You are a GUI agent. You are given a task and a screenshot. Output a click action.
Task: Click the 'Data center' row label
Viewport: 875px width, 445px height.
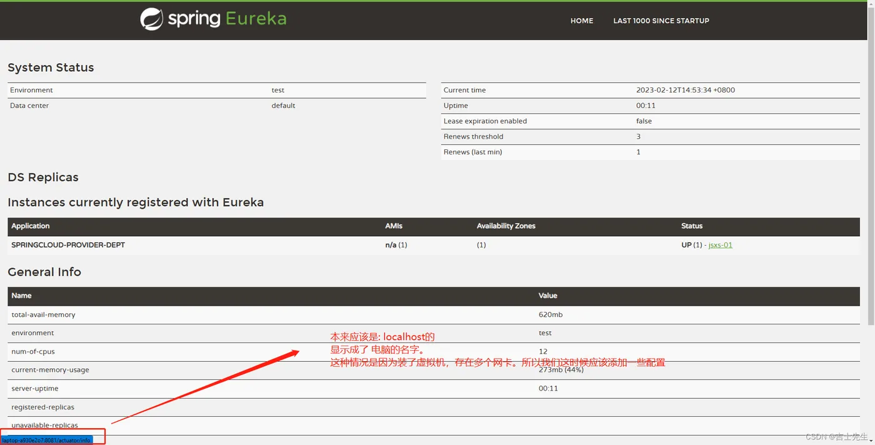(x=29, y=106)
